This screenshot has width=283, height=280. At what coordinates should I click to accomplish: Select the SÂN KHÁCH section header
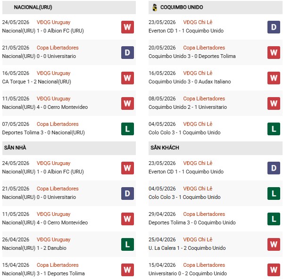tap(216, 148)
